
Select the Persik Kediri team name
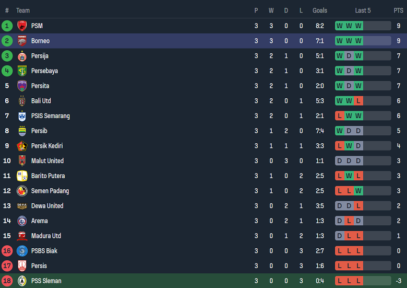pos(46,146)
